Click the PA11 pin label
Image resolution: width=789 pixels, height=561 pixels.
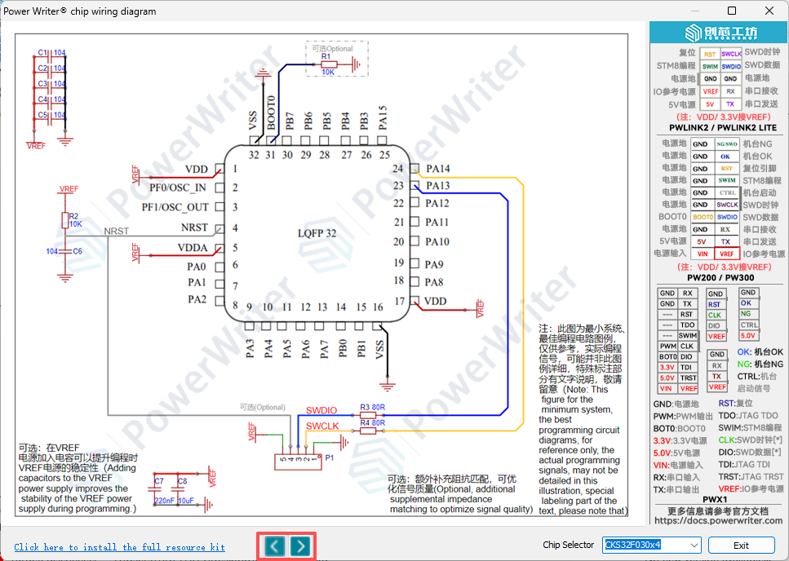pyautogui.click(x=437, y=222)
